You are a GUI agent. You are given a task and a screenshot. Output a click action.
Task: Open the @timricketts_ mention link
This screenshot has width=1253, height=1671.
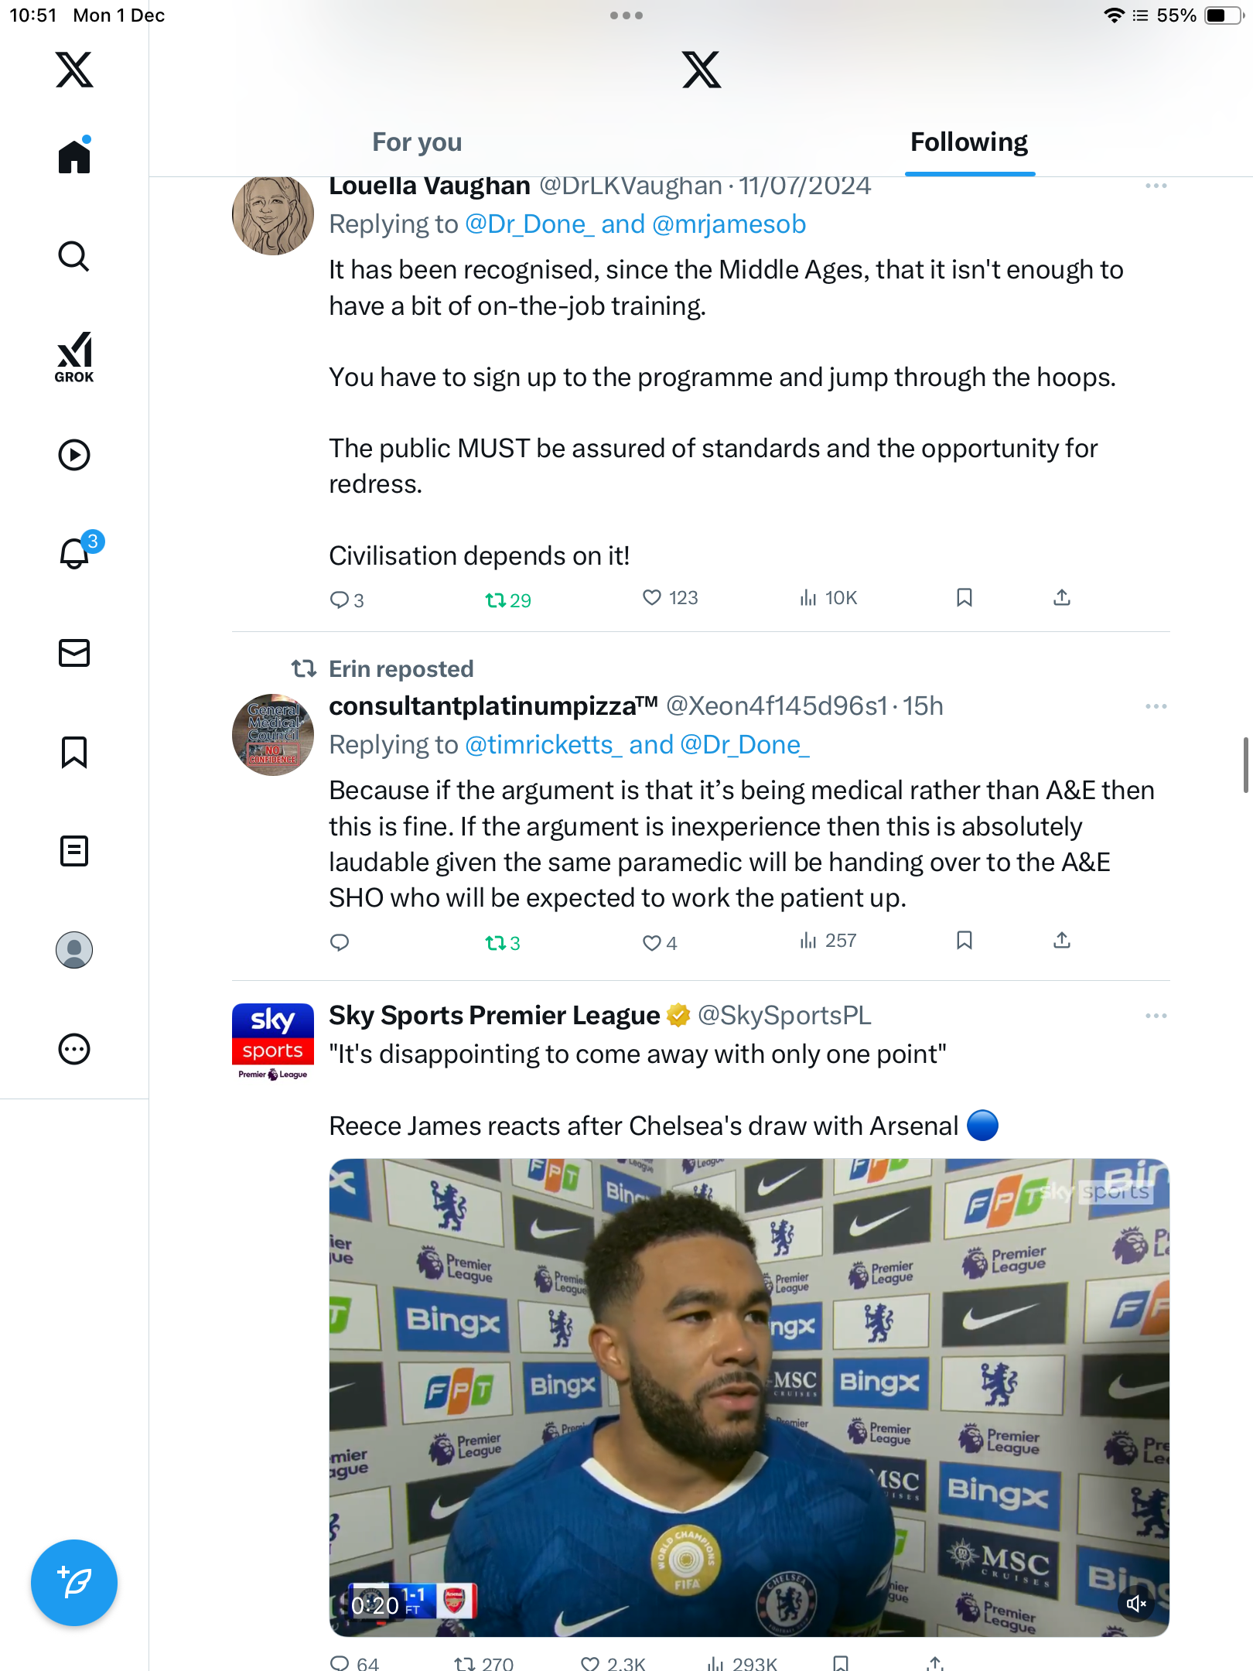pyautogui.click(x=543, y=745)
